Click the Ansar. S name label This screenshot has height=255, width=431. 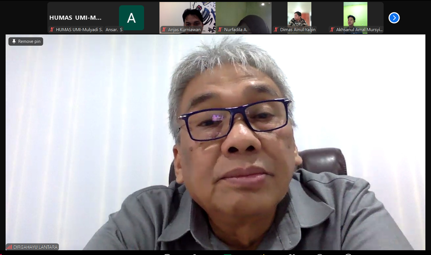114,29
